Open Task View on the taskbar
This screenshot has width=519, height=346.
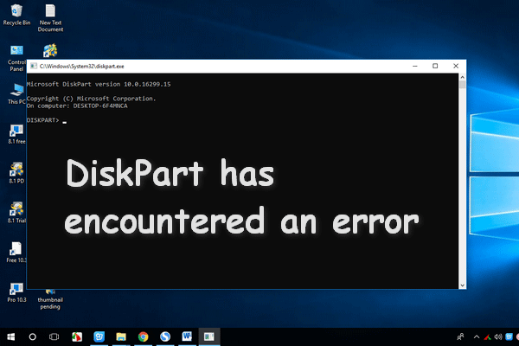pos(54,336)
